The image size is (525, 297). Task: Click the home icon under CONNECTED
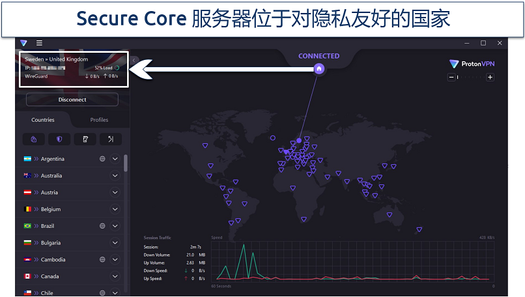(x=319, y=68)
